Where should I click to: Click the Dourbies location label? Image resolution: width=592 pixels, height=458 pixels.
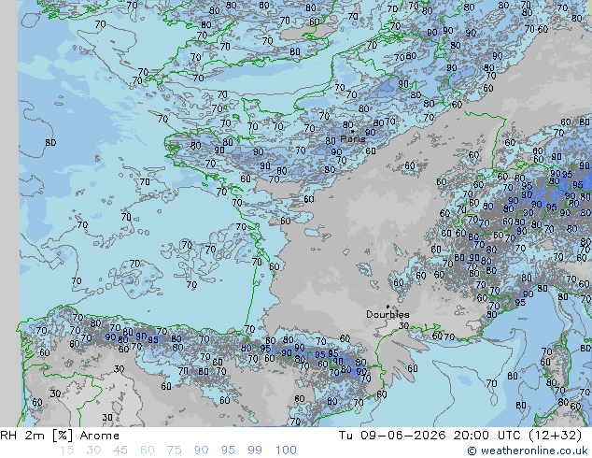point(388,314)
